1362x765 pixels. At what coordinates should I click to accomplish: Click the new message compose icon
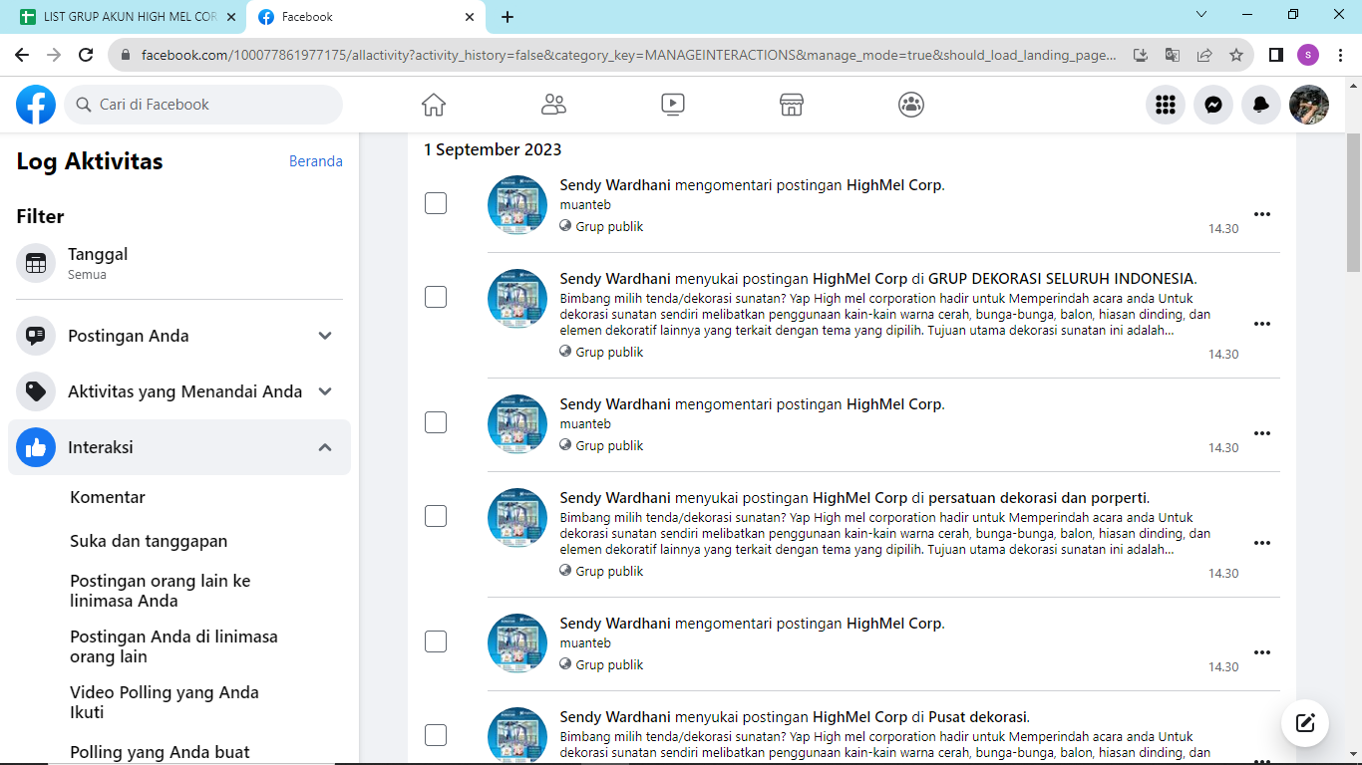click(x=1305, y=723)
